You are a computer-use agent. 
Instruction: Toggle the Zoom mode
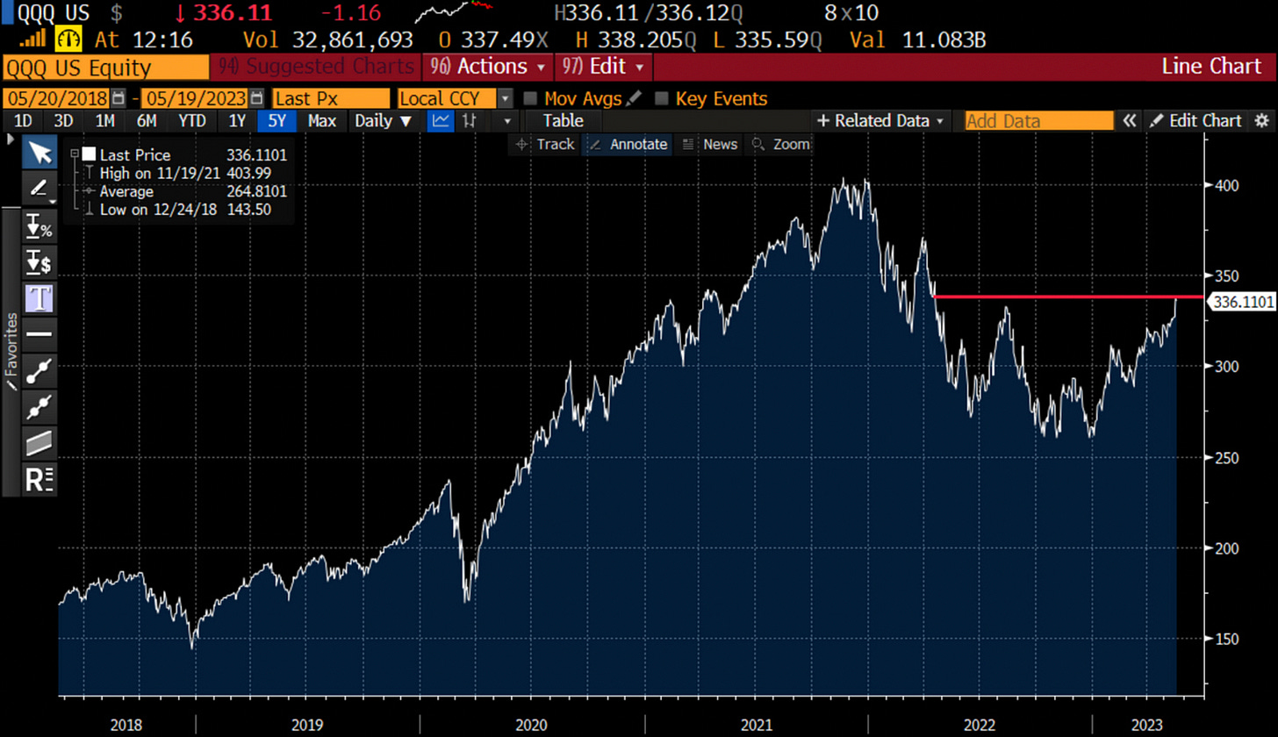(x=780, y=145)
